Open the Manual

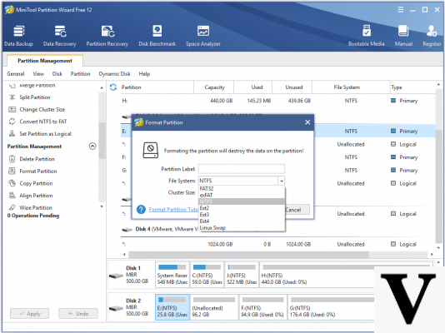coord(403,36)
